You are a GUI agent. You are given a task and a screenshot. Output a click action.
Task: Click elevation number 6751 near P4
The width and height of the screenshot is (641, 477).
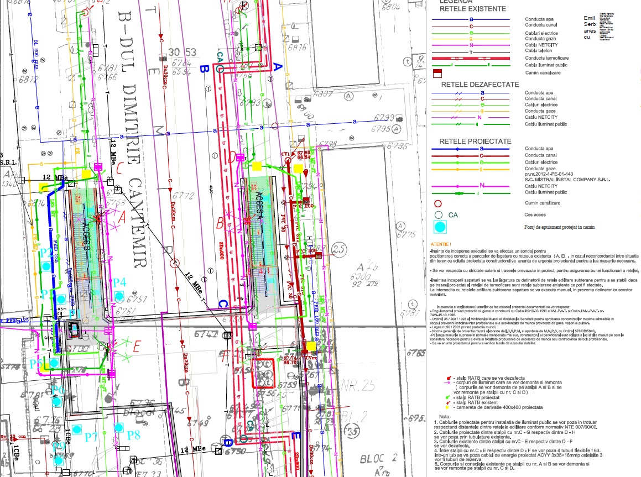point(137,300)
